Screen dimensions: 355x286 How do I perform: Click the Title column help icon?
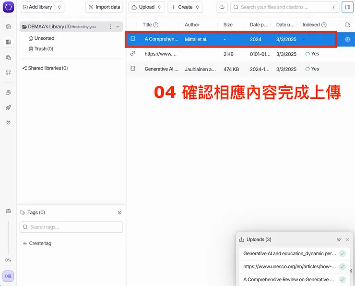click(x=156, y=24)
